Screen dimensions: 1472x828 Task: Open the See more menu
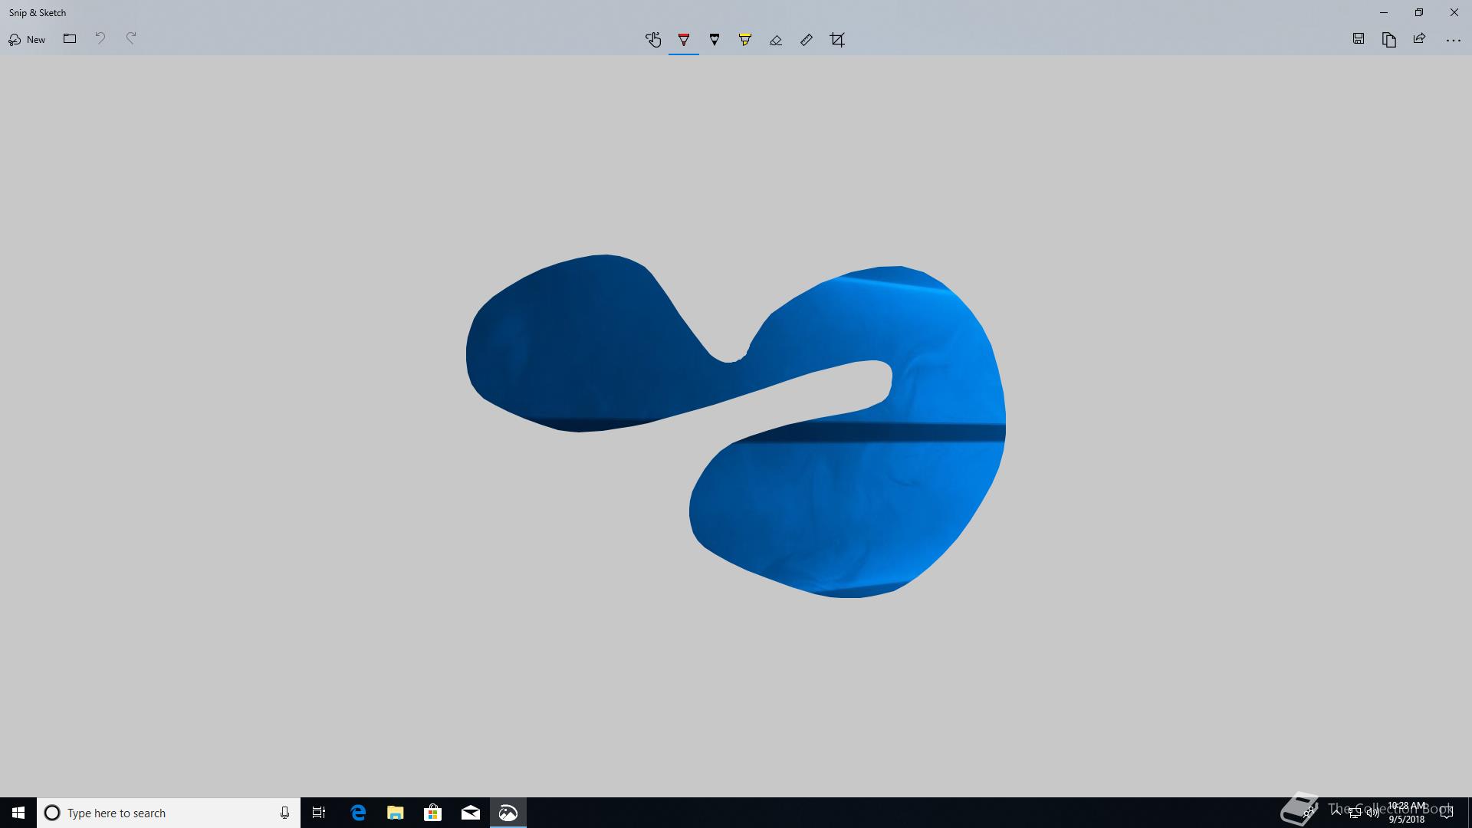[1453, 40]
